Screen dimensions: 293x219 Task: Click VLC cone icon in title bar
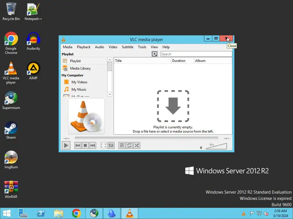click(x=64, y=39)
